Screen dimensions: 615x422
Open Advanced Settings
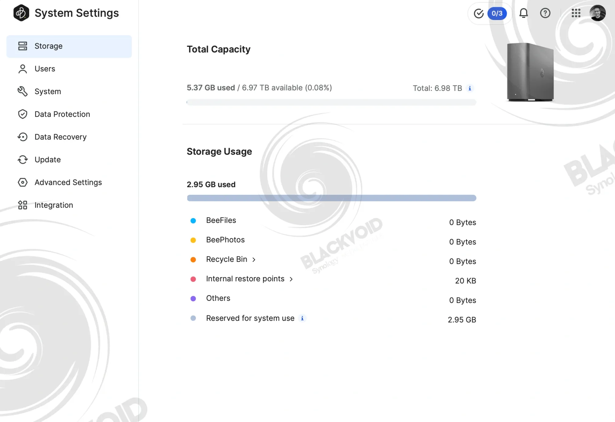click(x=69, y=183)
